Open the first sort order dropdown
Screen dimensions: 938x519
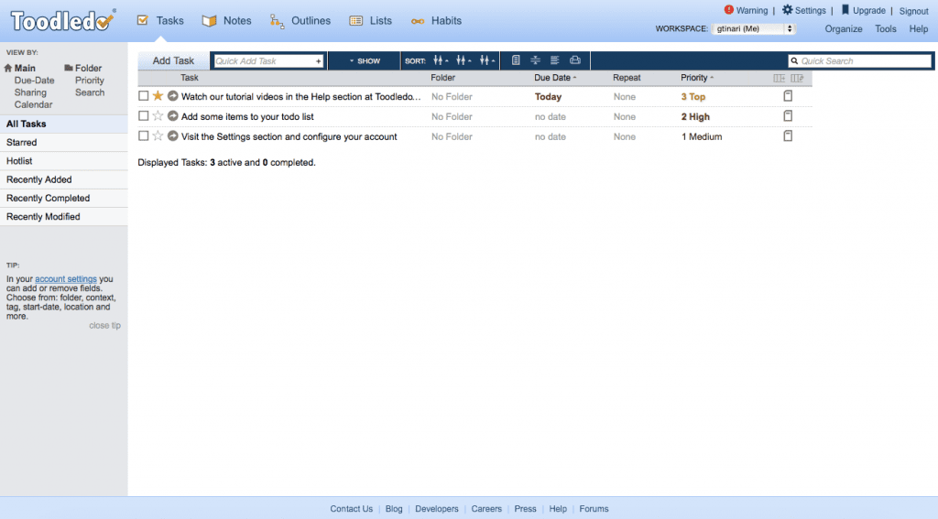441,60
